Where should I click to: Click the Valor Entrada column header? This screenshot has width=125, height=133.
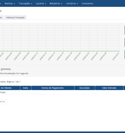(109, 88)
